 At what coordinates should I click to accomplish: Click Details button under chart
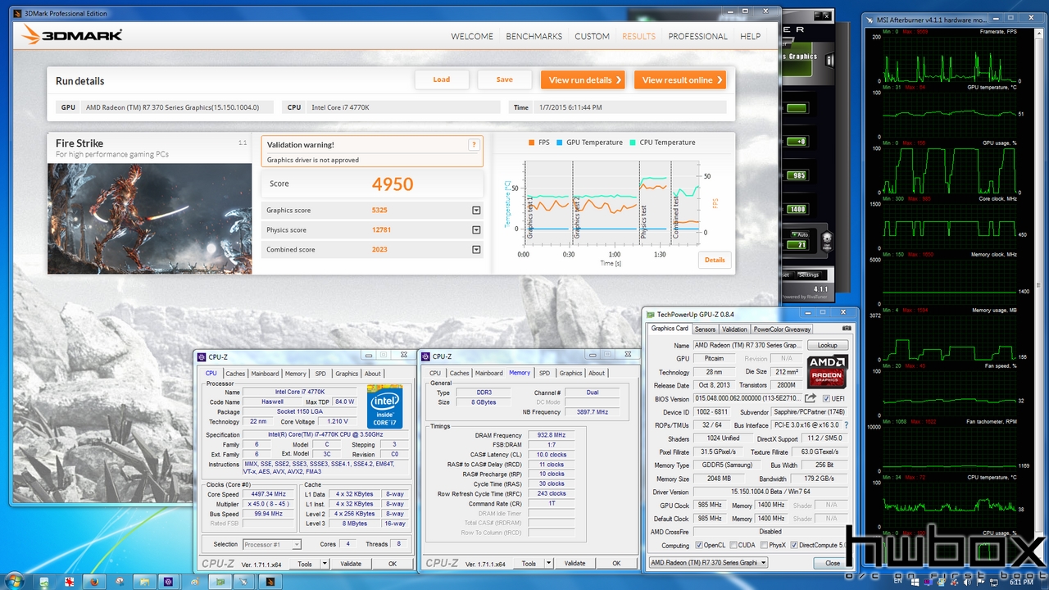715,260
